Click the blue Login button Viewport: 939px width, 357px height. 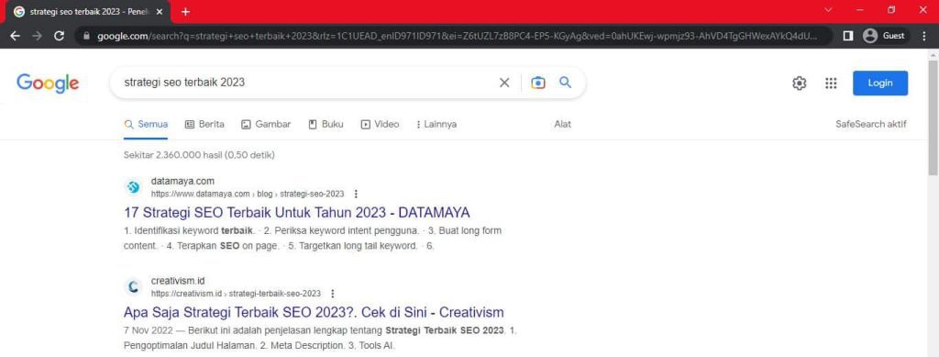879,84
